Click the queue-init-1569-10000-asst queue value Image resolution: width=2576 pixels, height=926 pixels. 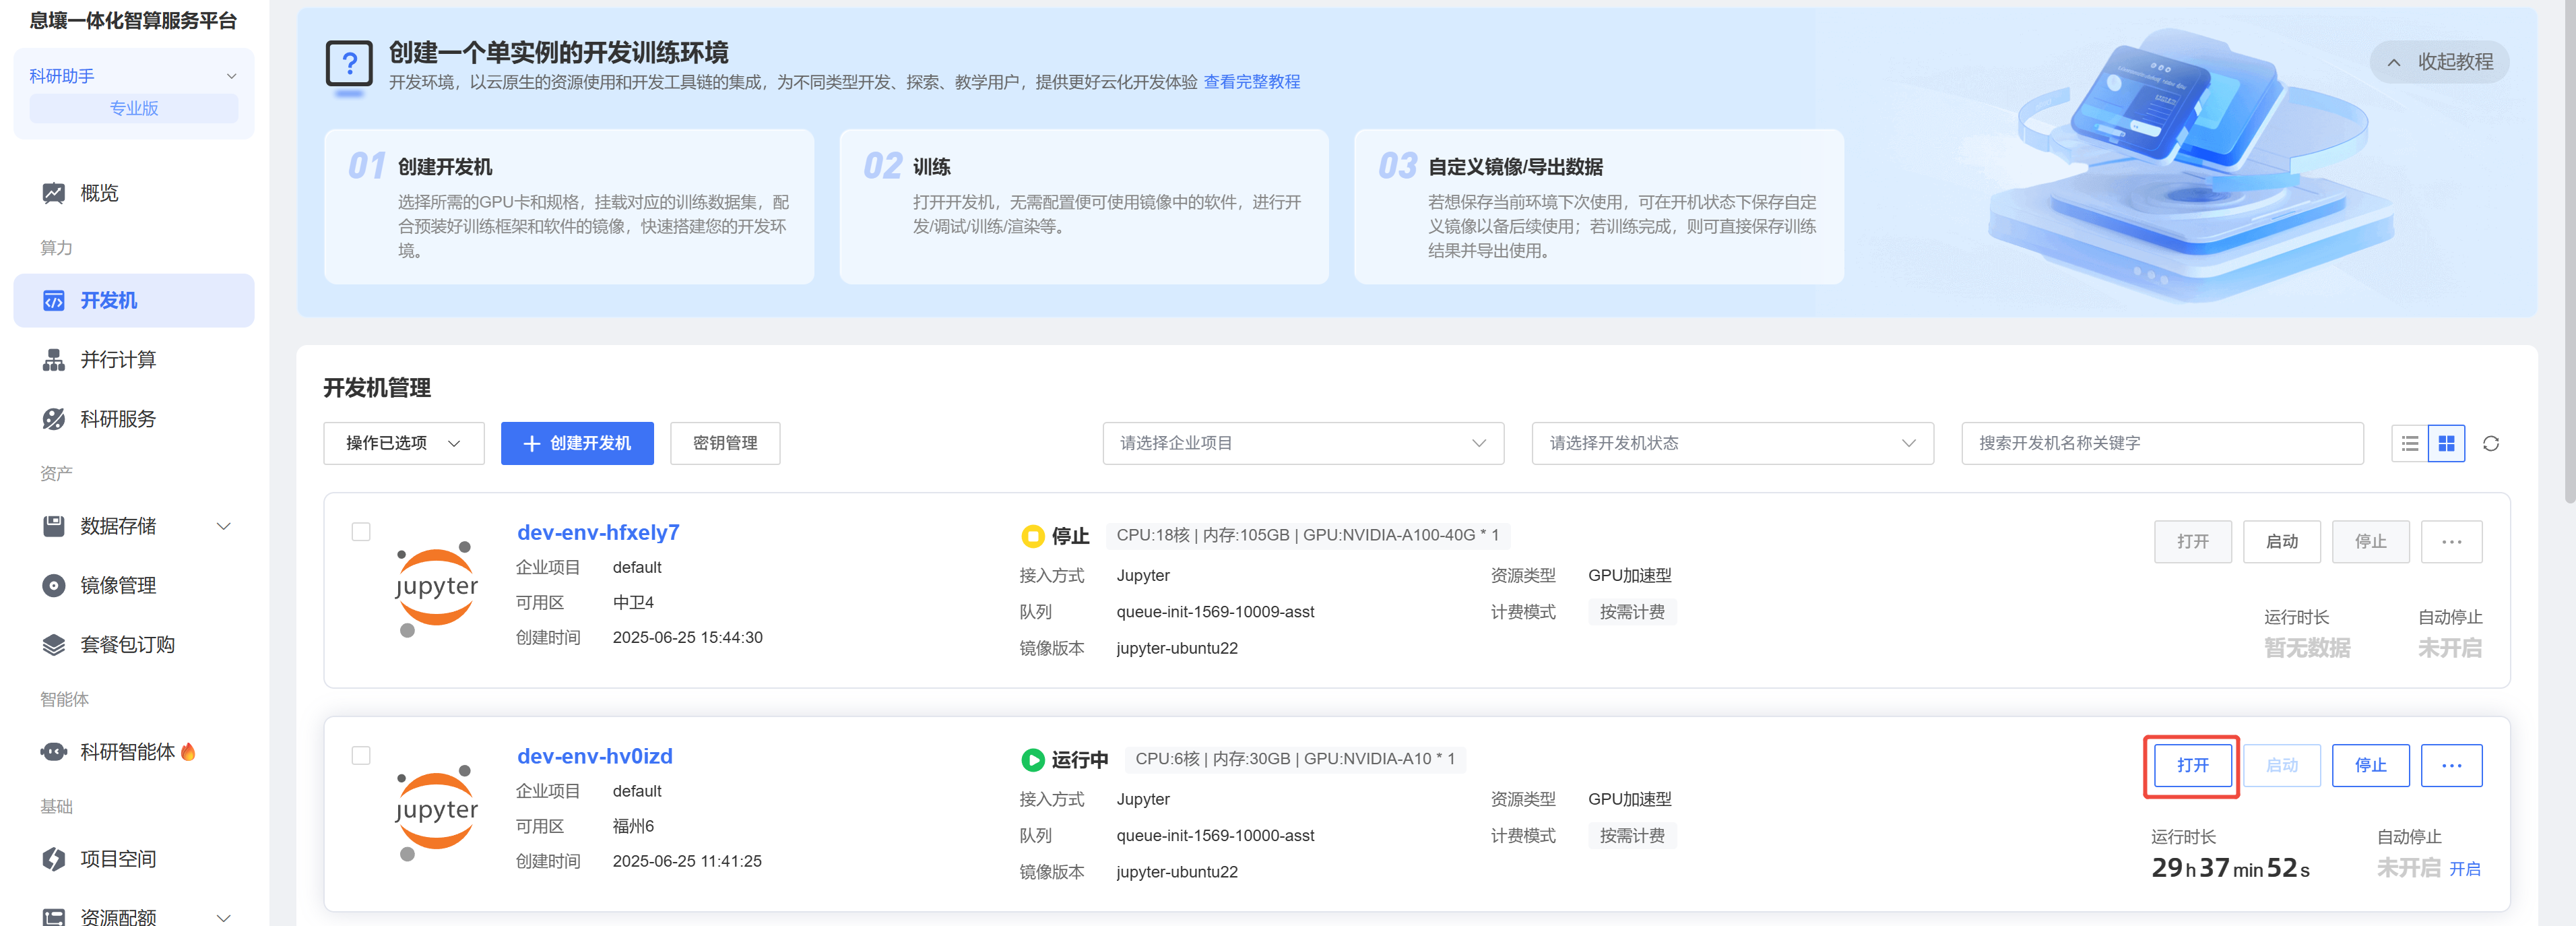click(x=1215, y=836)
